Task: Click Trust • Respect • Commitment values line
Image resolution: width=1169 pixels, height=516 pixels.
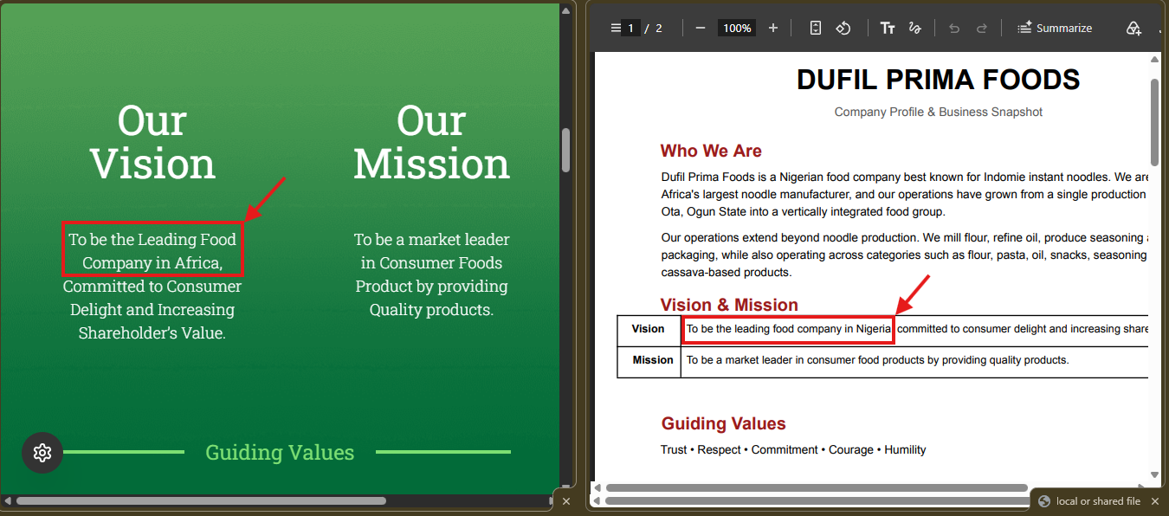Action: click(793, 450)
